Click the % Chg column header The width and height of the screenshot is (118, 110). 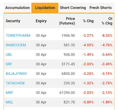click(88, 21)
